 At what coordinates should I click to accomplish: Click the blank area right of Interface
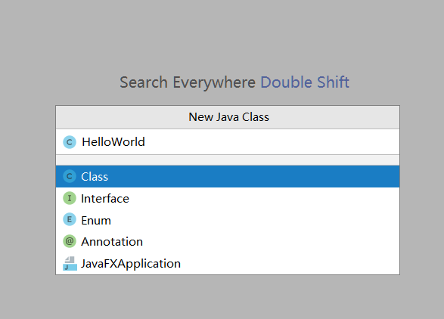tap(263, 198)
